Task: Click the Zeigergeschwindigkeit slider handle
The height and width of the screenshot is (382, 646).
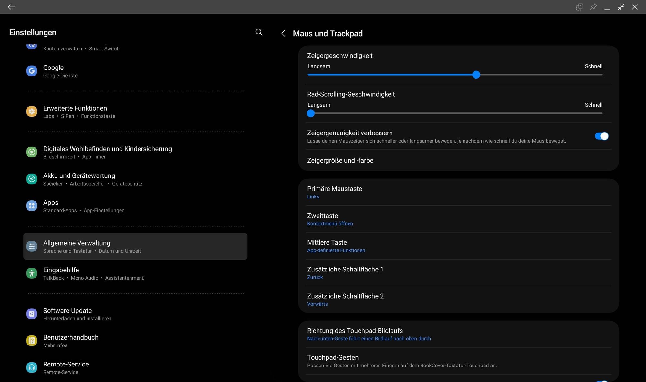Action: (x=476, y=75)
